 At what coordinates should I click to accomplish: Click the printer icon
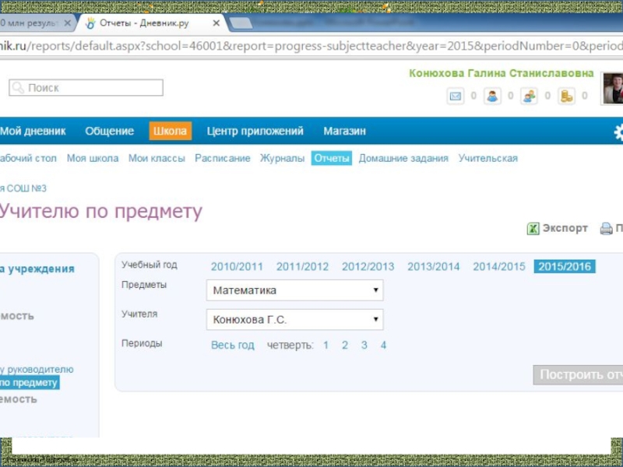coord(606,229)
